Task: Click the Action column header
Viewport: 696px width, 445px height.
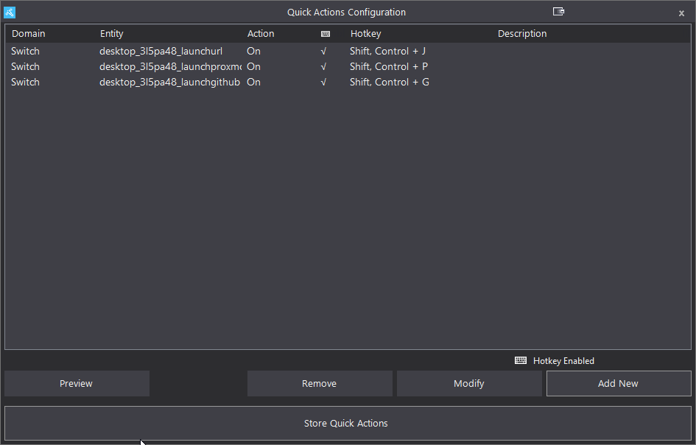Action: (261, 34)
